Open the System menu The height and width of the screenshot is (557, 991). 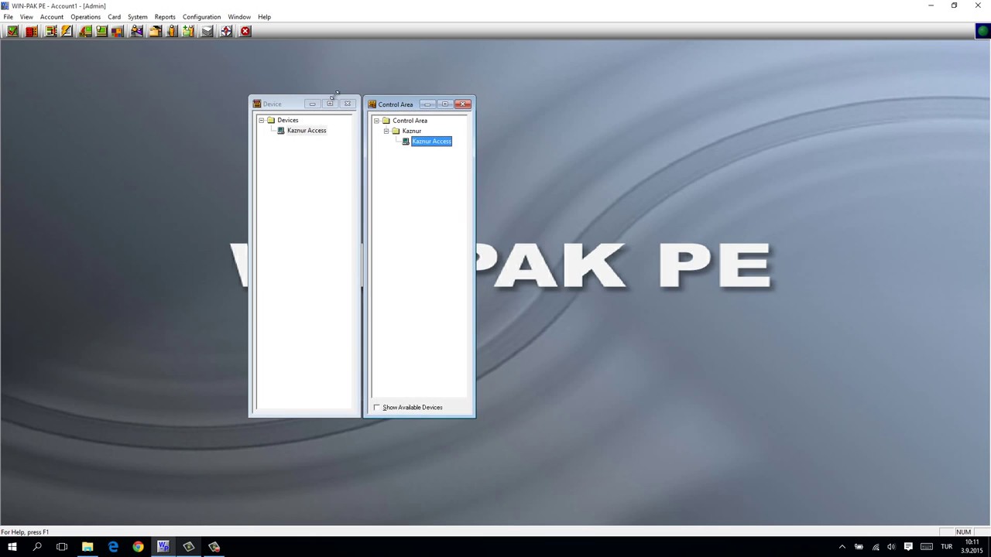pos(138,16)
